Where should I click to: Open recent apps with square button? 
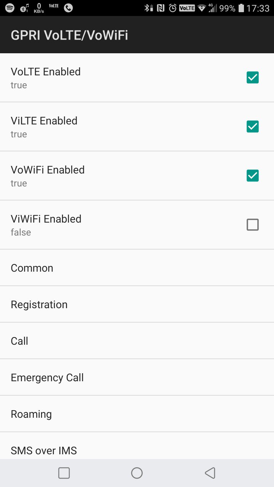point(64,473)
